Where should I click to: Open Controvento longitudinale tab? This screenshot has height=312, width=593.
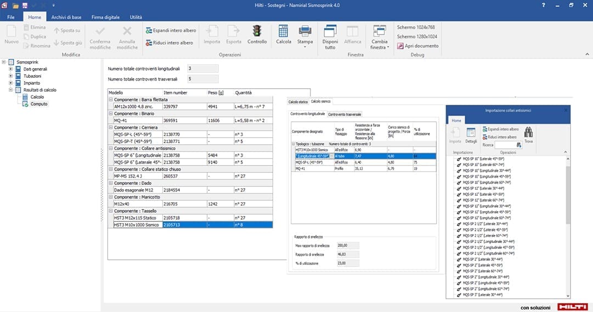307,114
